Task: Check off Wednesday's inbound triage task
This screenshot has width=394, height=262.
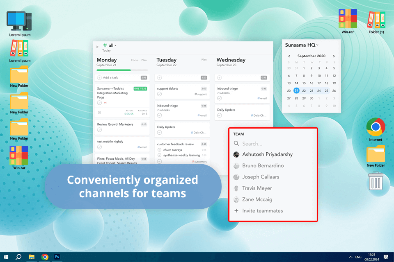Action: click(x=219, y=98)
